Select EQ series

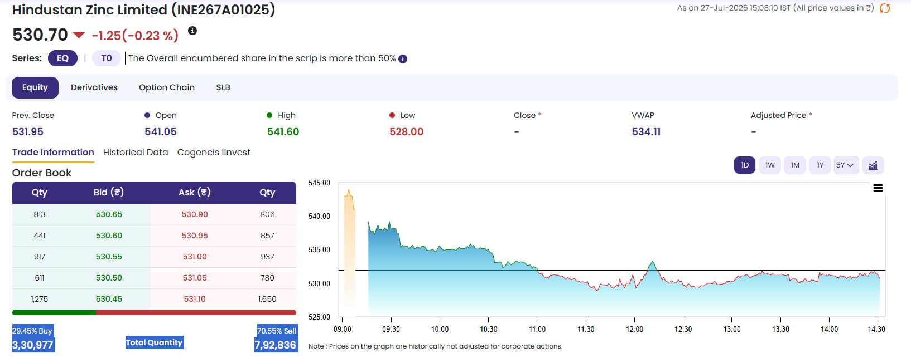point(62,58)
